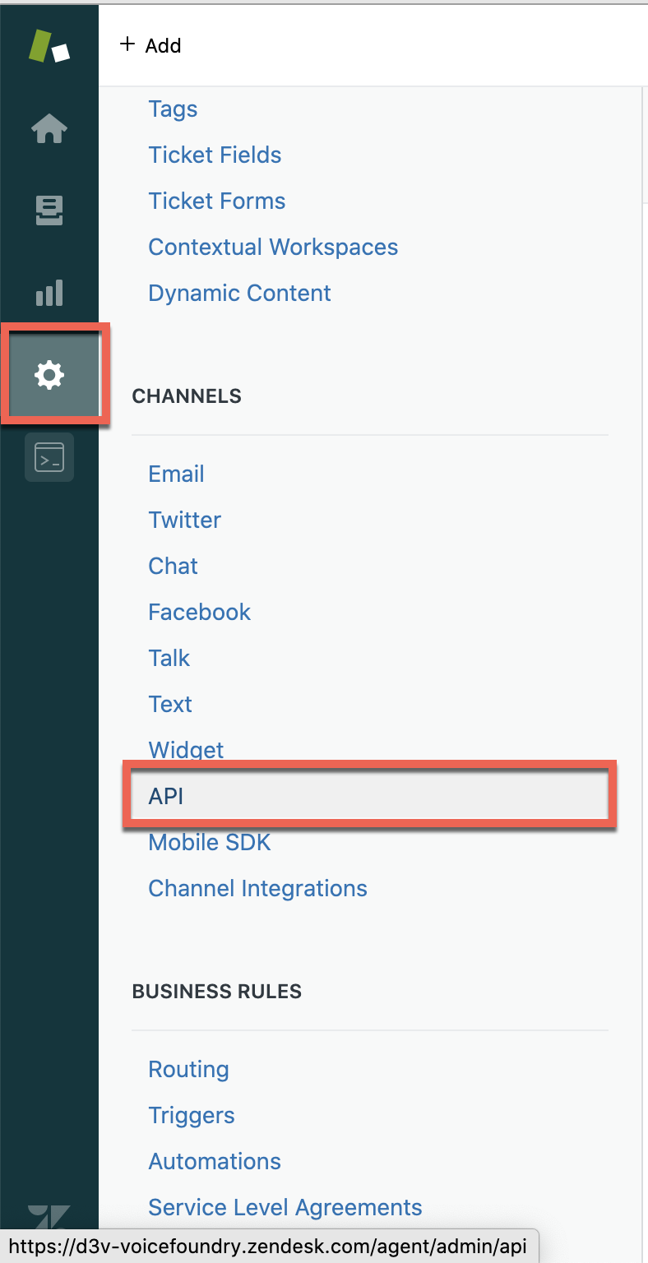
Task: Click the Add button with plus sign
Action: click(150, 46)
